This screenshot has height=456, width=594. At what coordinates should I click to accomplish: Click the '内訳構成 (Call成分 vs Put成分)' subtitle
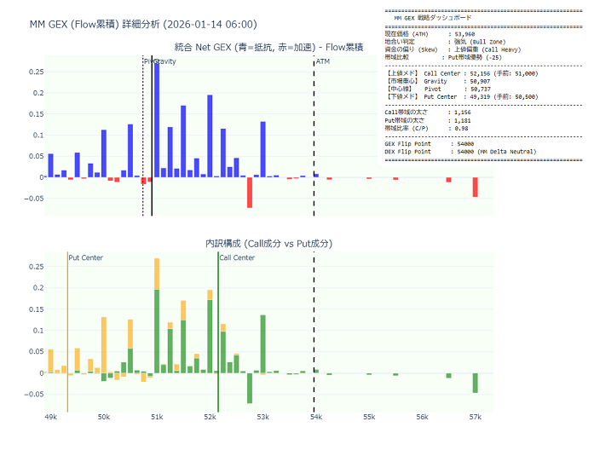(x=268, y=244)
